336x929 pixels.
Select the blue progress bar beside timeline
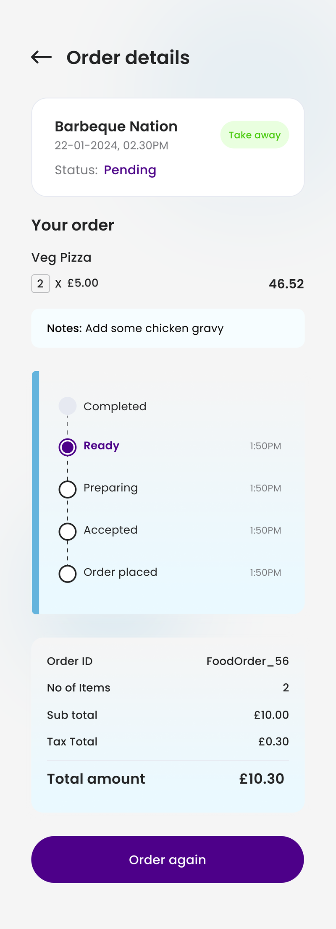pyautogui.click(x=35, y=491)
